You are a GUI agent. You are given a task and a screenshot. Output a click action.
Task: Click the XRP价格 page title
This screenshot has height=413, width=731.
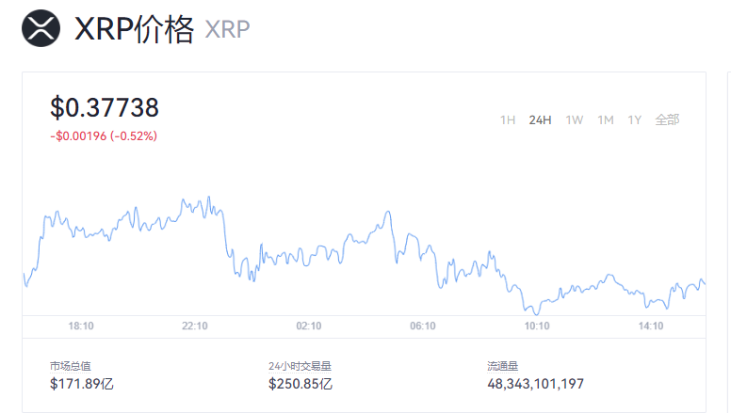click(x=135, y=29)
